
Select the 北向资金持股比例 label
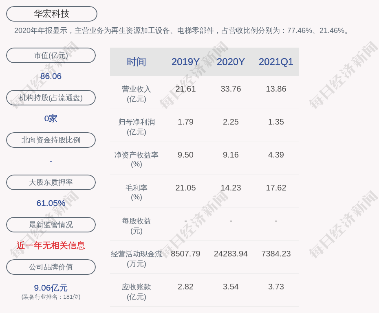(x=51, y=140)
